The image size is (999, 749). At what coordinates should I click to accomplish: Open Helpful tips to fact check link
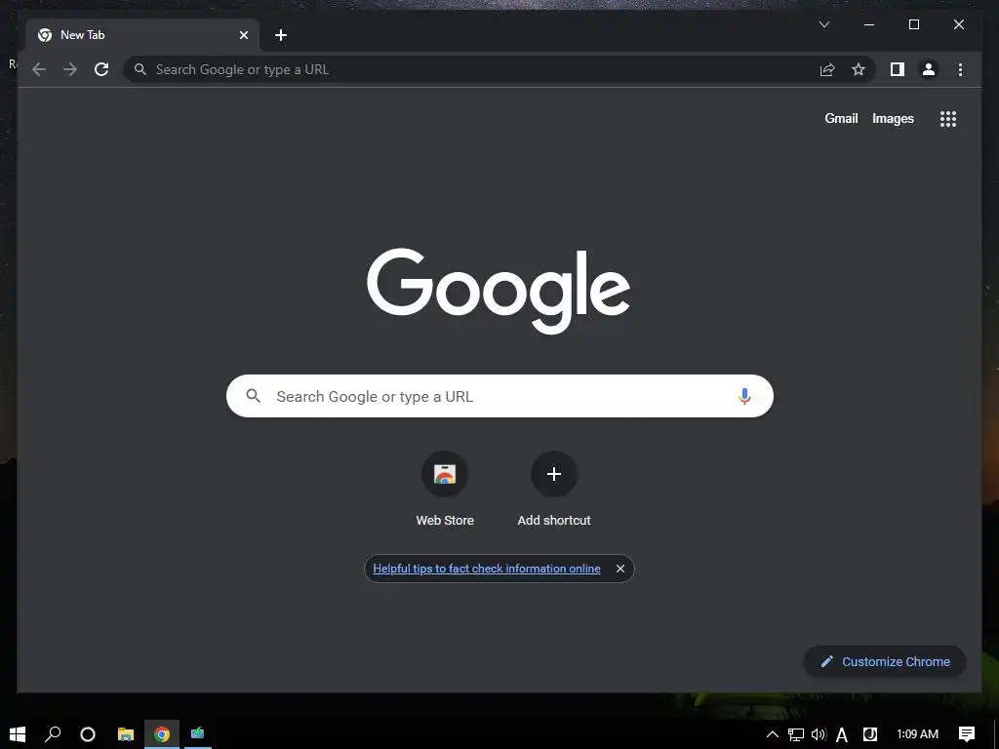486,569
